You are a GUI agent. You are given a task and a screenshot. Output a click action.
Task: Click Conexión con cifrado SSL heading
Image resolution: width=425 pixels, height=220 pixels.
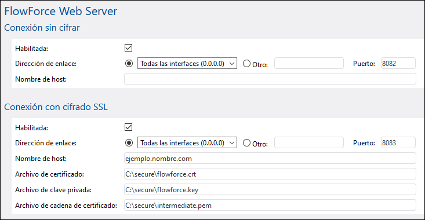(x=56, y=107)
